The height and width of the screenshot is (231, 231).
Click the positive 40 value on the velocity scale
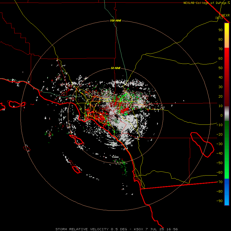pos(220,77)
